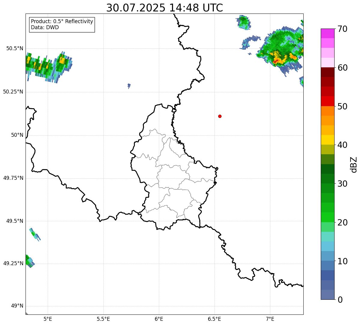361x325 pixels.
Task: Pick the dark maroon segment just below 60
Action: click(x=328, y=72)
